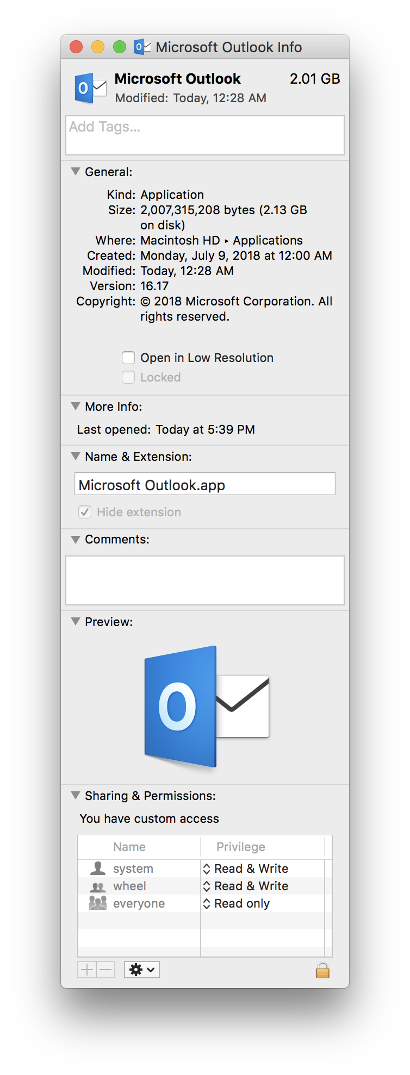This screenshot has width=410, height=1075.
Task: Change privilege for wheel group
Action: pos(246,886)
